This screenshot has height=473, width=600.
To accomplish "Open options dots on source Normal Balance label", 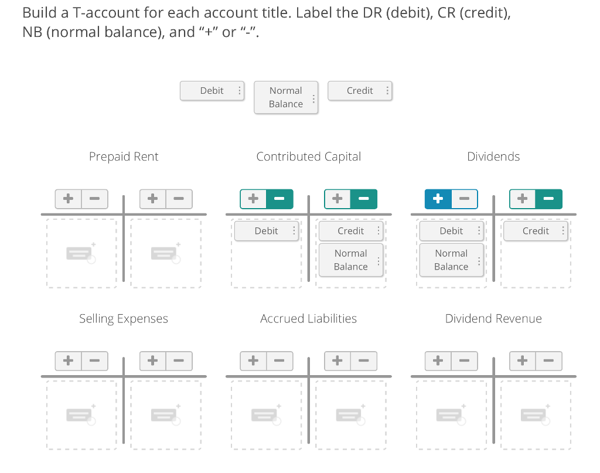I will coord(313,98).
